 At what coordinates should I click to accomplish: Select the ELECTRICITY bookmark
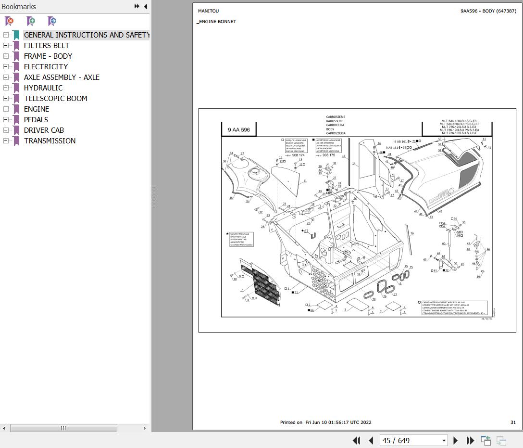point(46,66)
